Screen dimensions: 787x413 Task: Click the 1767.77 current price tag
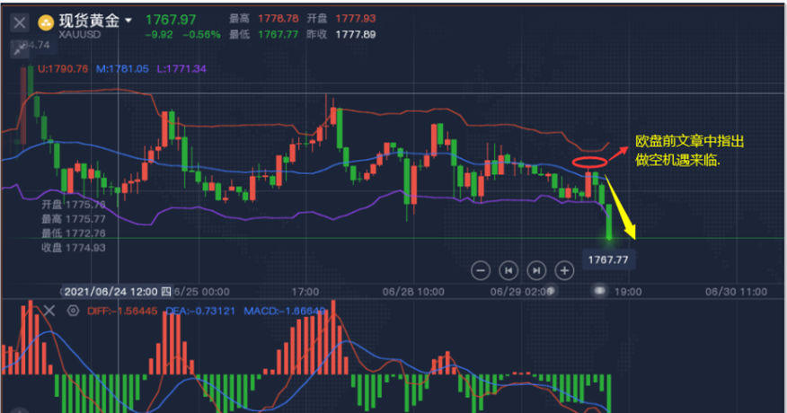606,259
